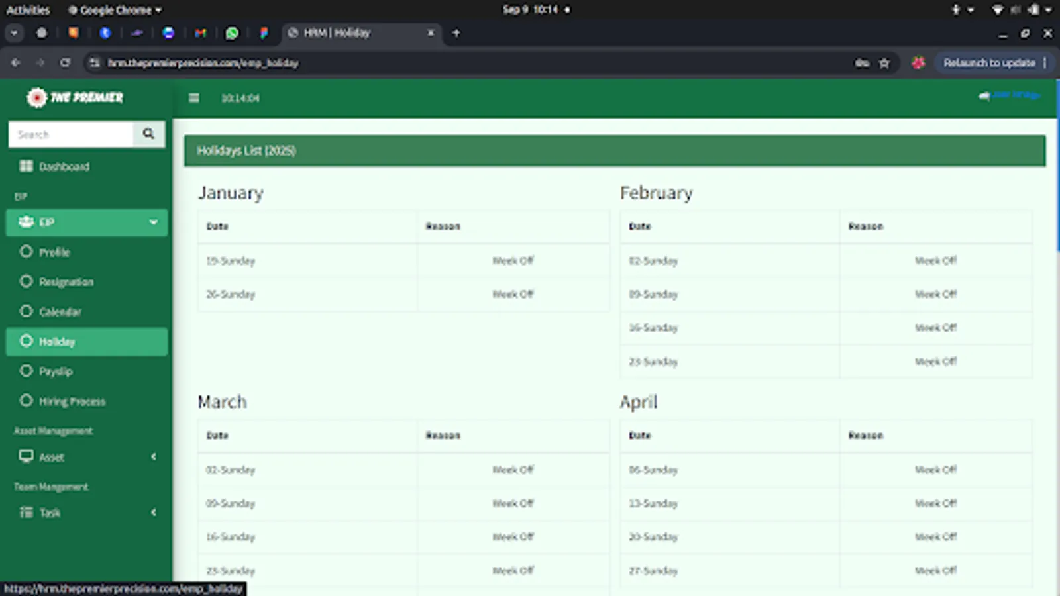Click the Task list icon
The image size is (1060, 596).
(x=26, y=512)
